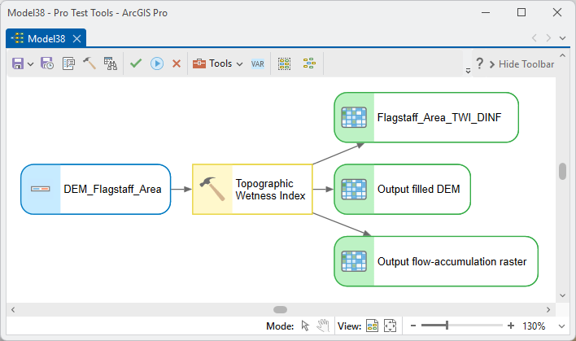Go to next tab with right chevron

point(548,38)
